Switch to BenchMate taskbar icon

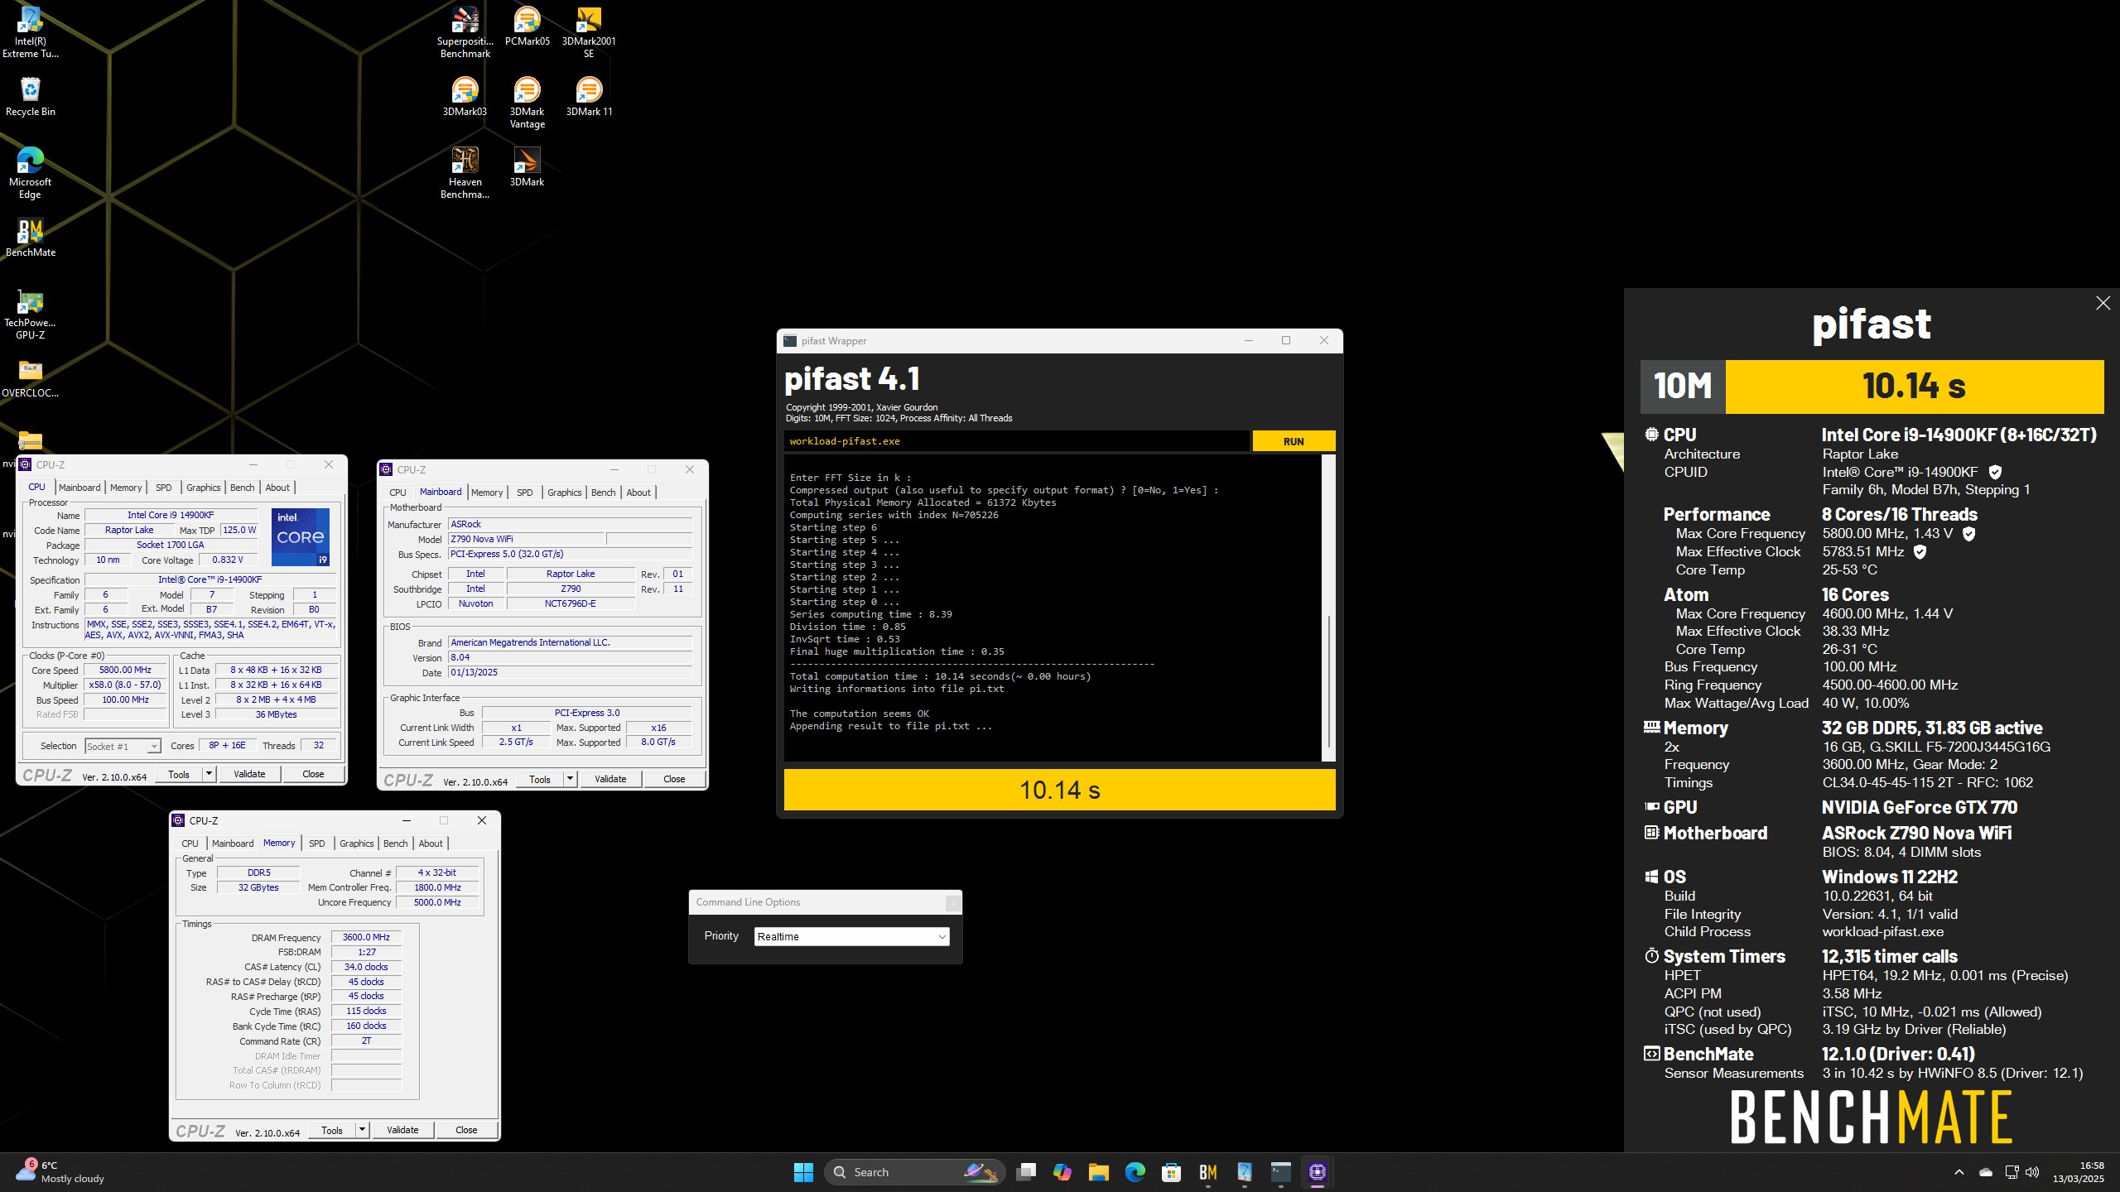(1208, 1171)
